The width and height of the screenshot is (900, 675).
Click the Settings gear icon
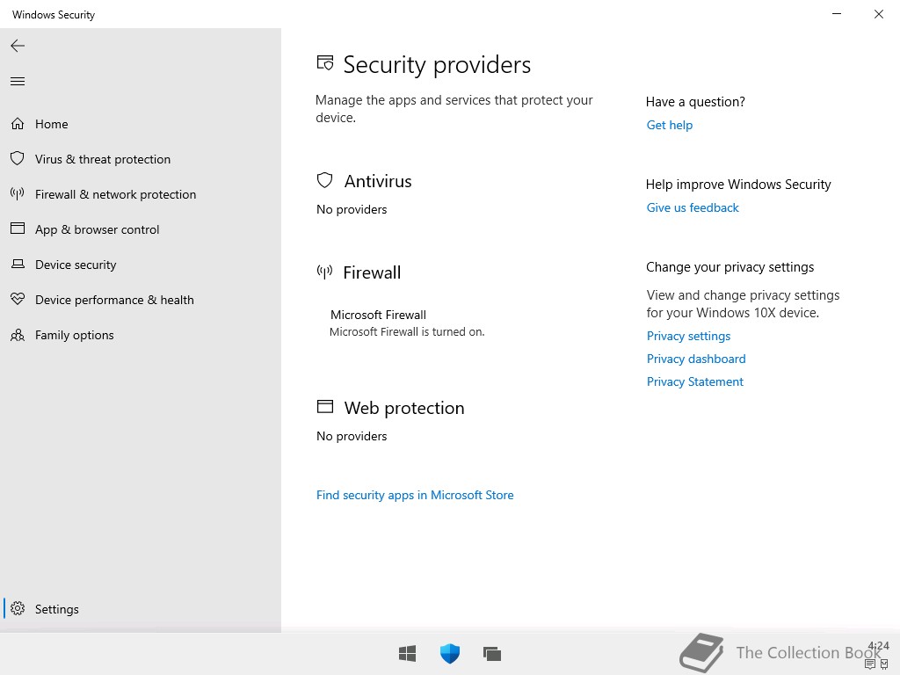18,608
